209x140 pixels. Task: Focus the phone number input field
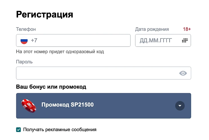coord(83,40)
